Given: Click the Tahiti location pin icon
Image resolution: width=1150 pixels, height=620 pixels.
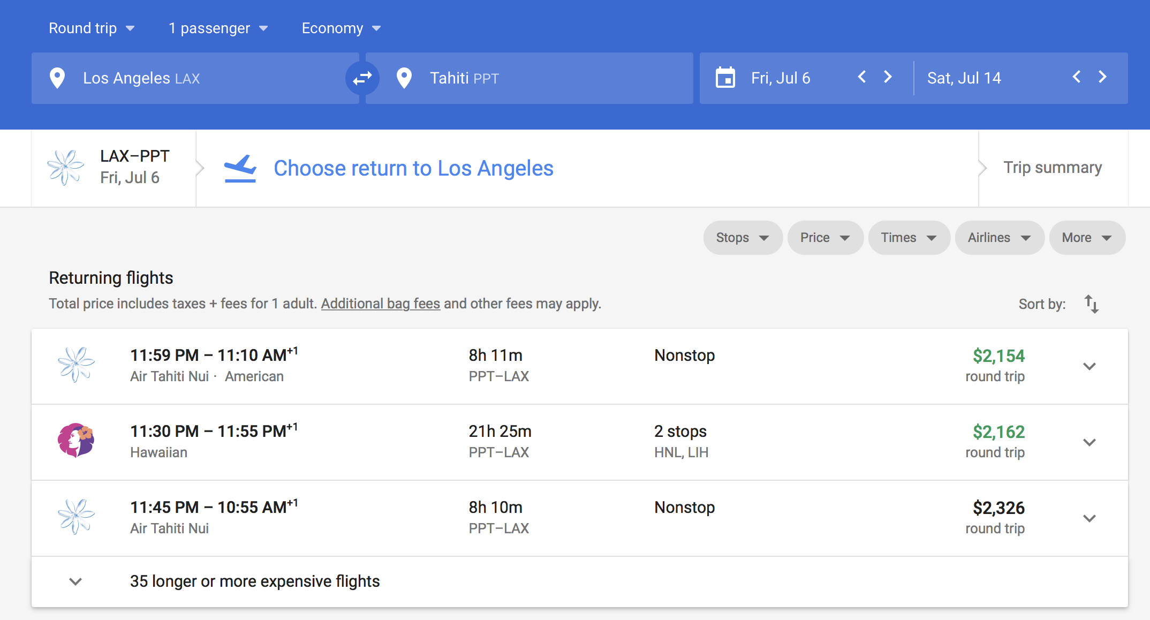Looking at the screenshot, I should 404,78.
